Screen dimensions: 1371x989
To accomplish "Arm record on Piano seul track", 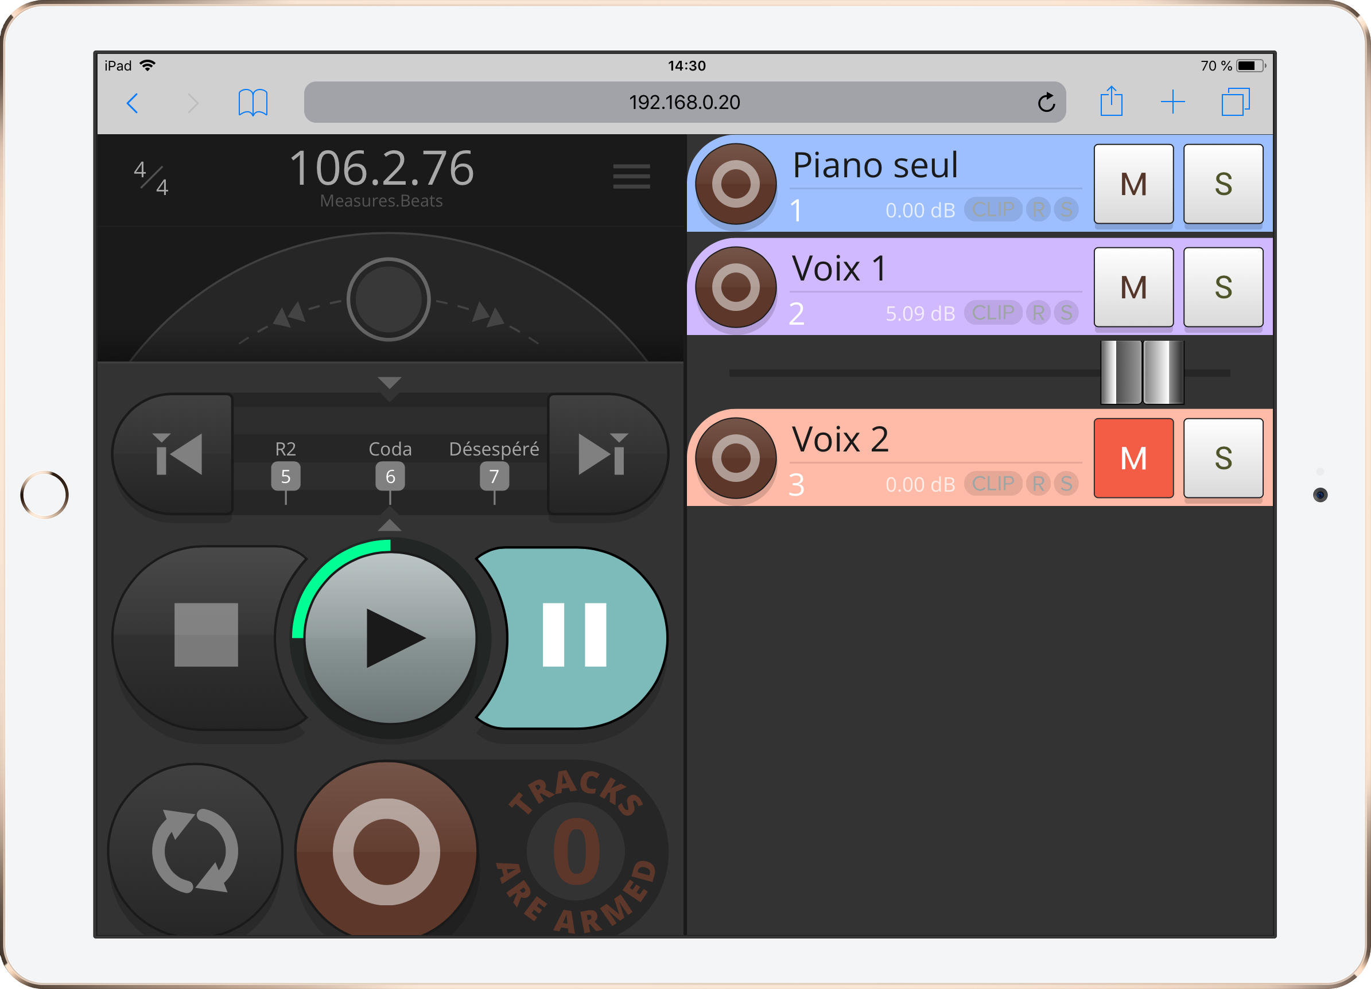I will click(736, 184).
